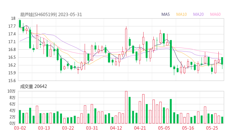The image size is (227, 135).
Task: Click the 15.9 price axis label
Action: click(x=12, y=73)
